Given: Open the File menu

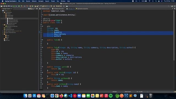Looking at the screenshot, I should (x=19, y=1).
